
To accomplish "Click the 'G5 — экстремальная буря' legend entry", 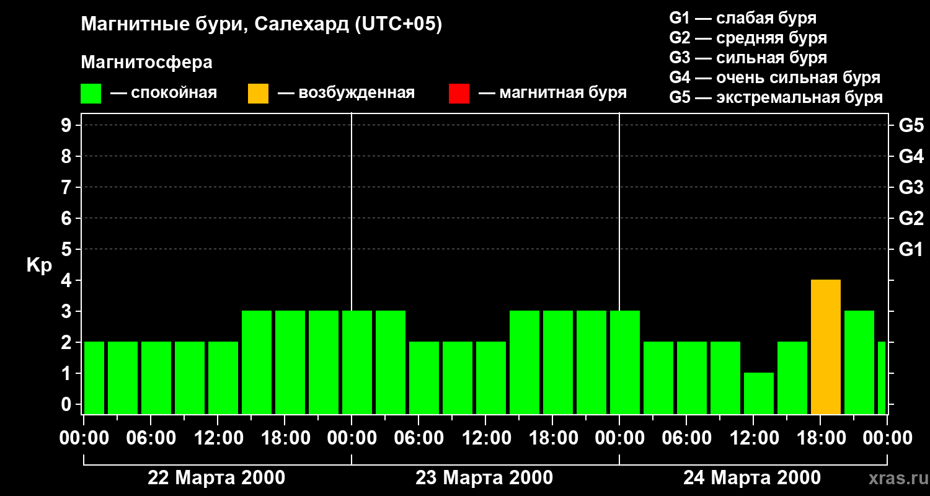I will (x=776, y=97).
